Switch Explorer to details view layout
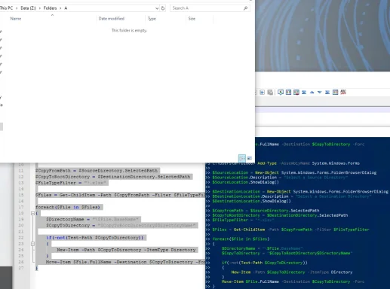 pyautogui.click(x=242, y=158)
